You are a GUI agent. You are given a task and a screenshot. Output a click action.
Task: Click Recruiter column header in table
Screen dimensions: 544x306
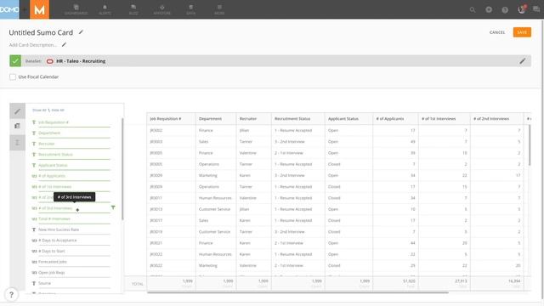tap(253, 119)
